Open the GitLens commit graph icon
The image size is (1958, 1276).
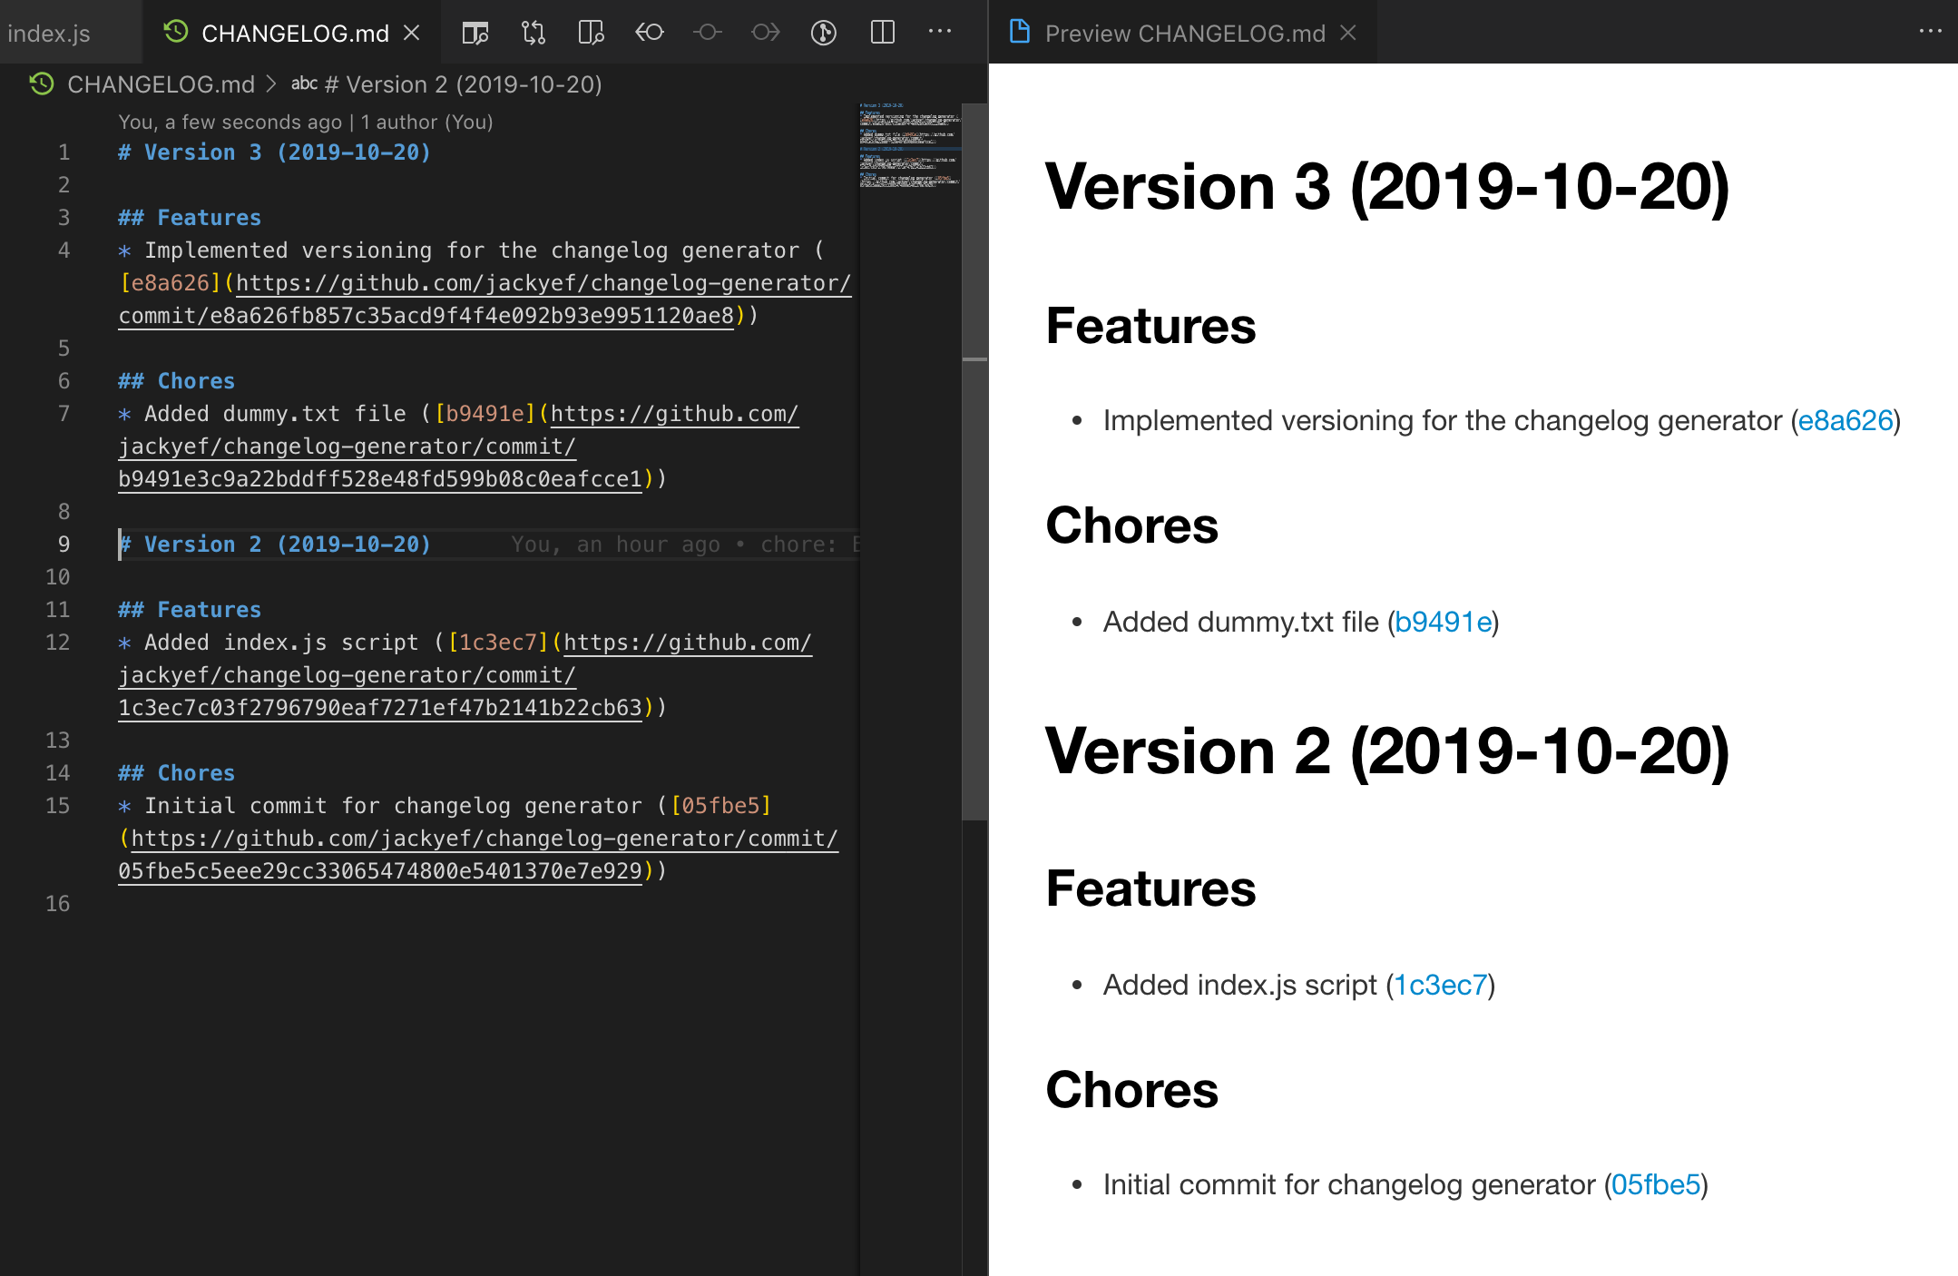[x=824, y=32]
